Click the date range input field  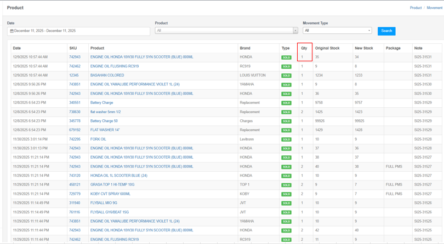click(x=79, y=31)
